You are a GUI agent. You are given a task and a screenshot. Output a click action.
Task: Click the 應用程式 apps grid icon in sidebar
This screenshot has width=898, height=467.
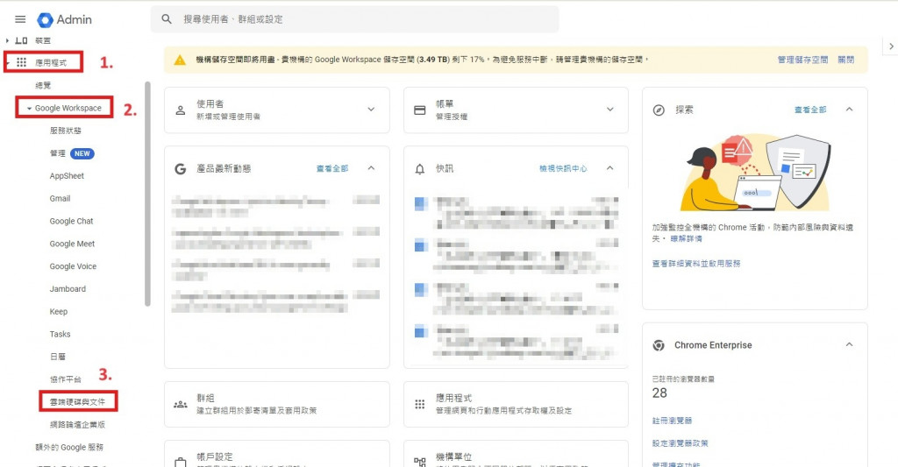pos(21,62)
